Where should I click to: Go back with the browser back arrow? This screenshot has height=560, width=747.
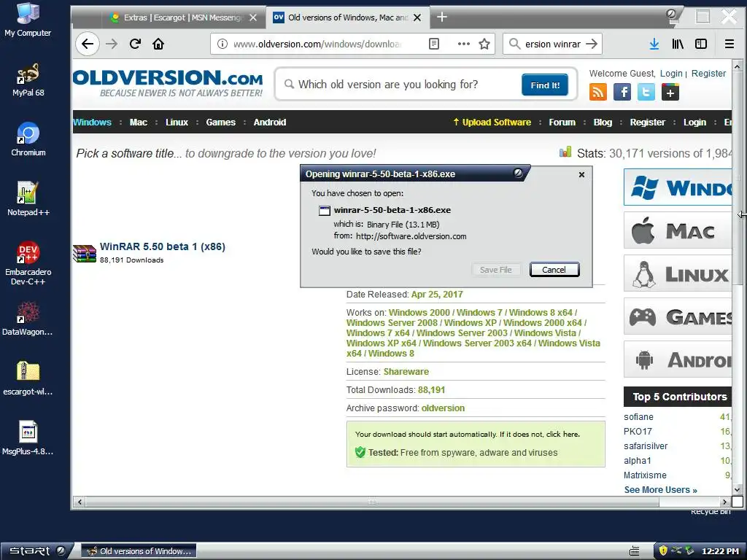point(88,44)
